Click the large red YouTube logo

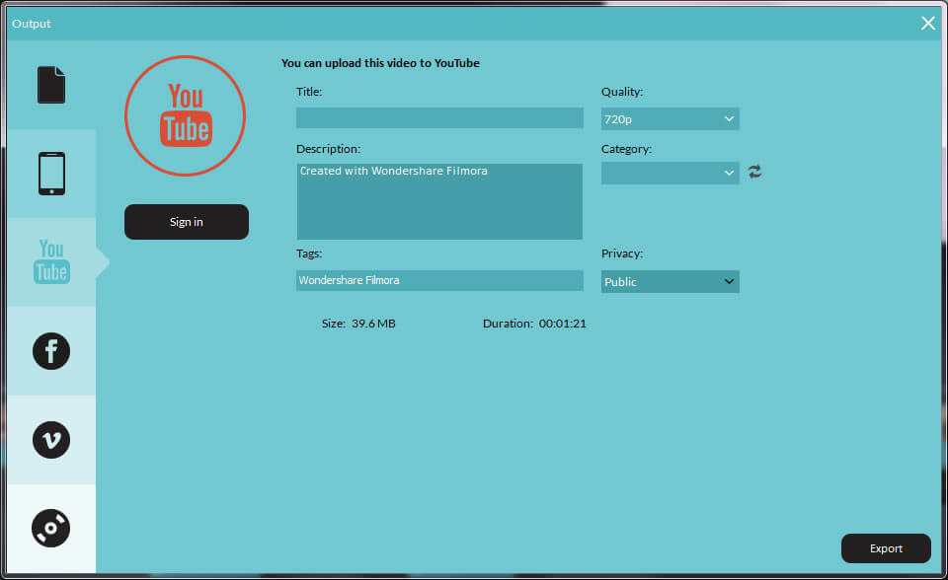185,116
